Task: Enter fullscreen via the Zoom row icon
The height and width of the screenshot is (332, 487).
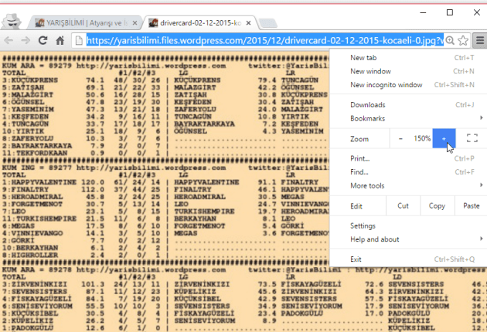Action: (472, 138)
